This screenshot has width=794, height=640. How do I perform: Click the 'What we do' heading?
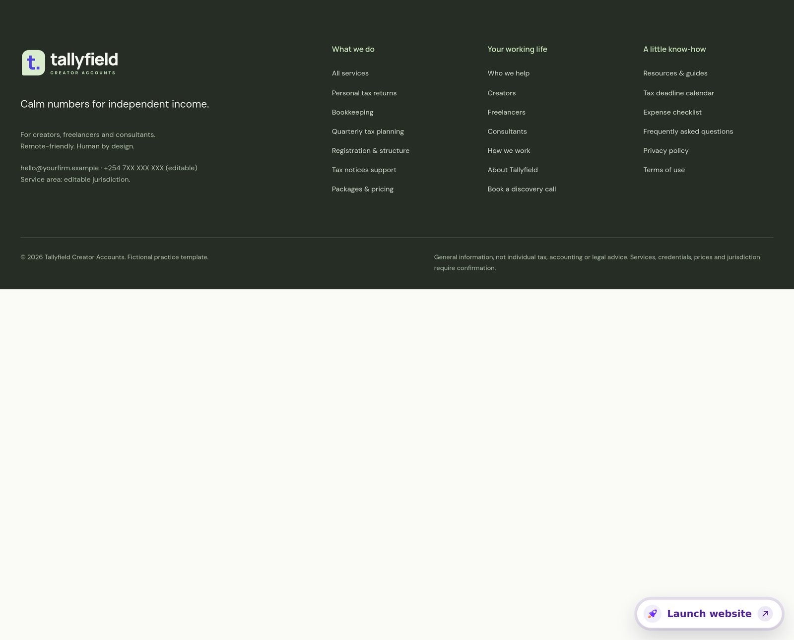353,50
